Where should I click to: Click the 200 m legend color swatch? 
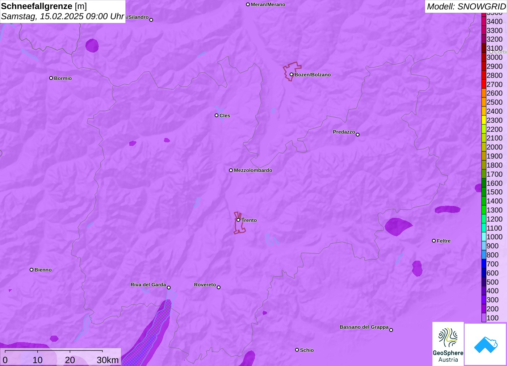pos(484,309)
